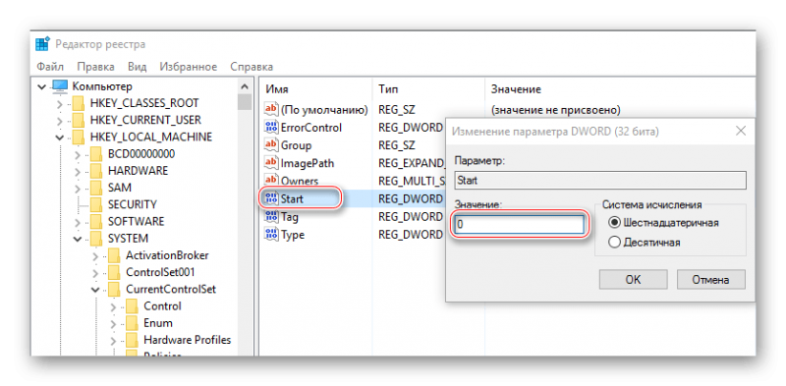
Task: Select the (По умолчанию) default value icon
Action: (271, 109)
